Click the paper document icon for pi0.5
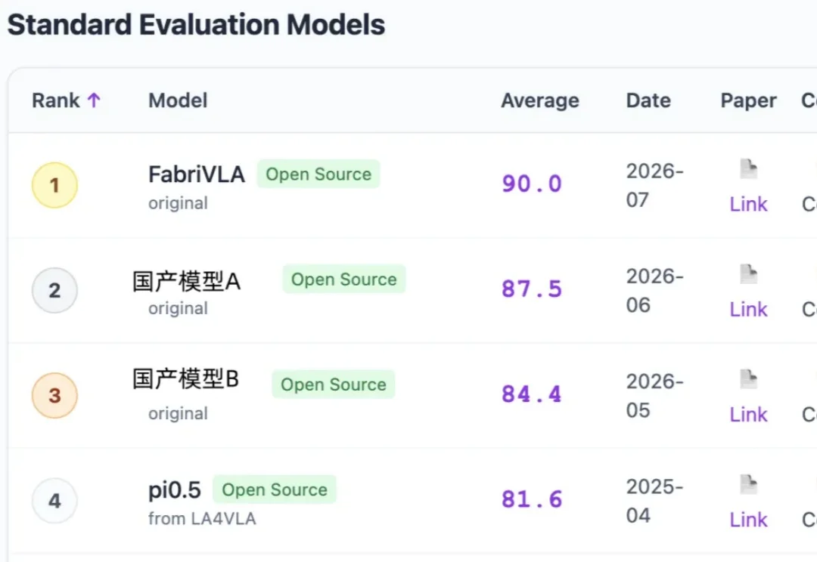The image size is (817, 562). tap(749, 484)
